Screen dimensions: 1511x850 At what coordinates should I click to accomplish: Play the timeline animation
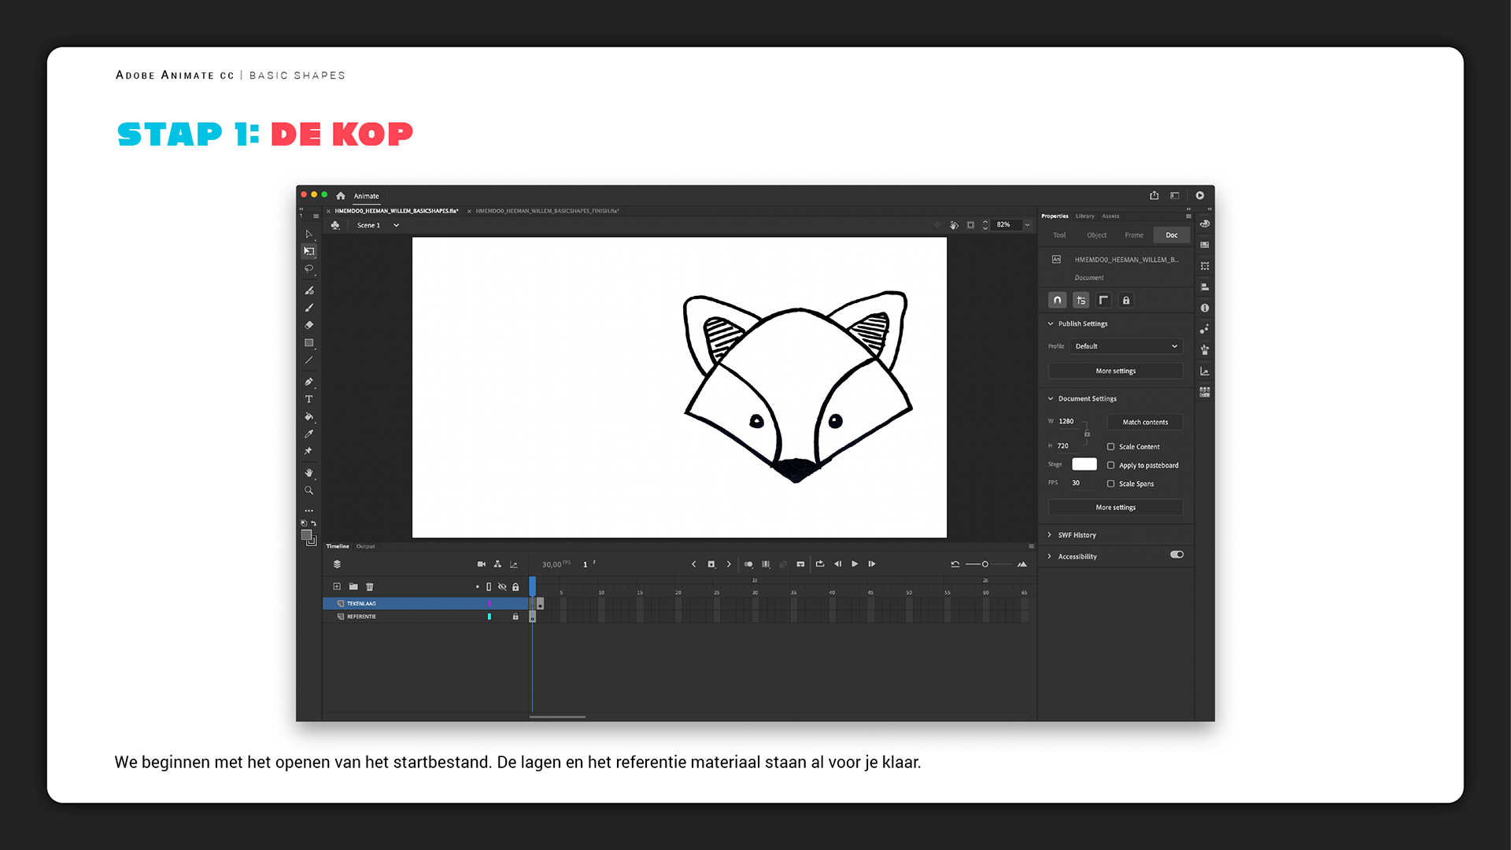pos(855,564)
